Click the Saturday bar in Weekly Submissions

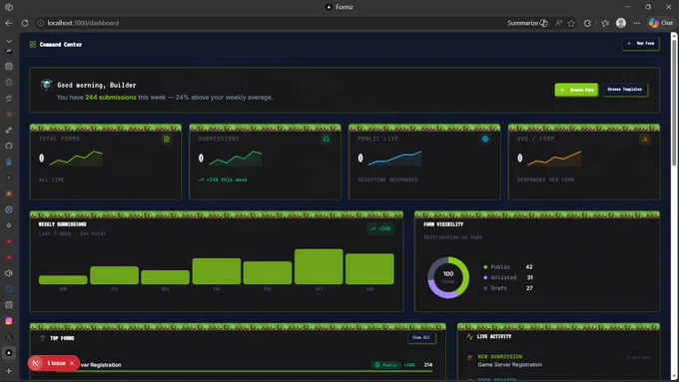coord(319,266)
